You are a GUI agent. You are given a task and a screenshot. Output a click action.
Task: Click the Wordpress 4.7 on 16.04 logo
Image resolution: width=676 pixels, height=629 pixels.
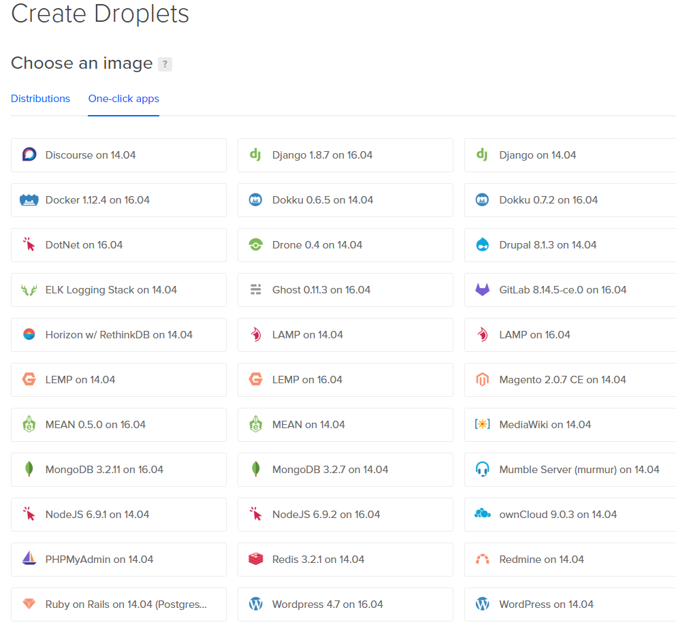[256, 604]
